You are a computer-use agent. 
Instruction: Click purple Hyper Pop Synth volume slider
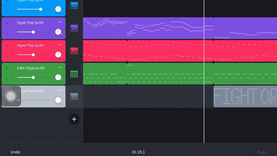click(x=33, y=32)
